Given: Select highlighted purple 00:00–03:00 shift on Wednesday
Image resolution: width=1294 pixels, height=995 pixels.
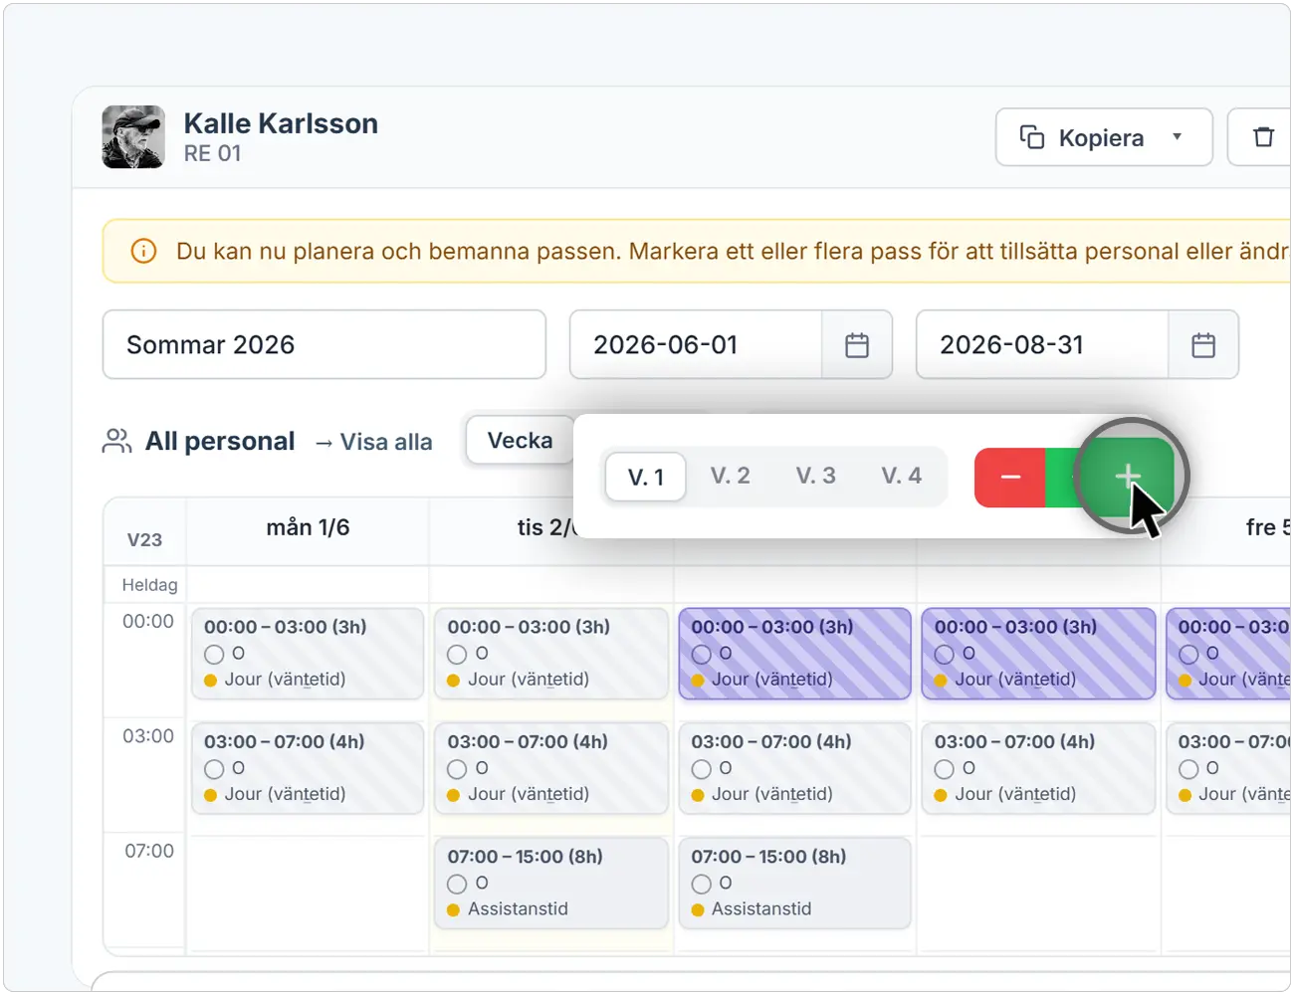Looking at the screenshot, I should [x=794, y=654].
